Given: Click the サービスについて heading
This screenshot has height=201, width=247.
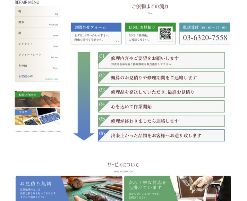Looking at the screenshot, I should pos(123,165).
